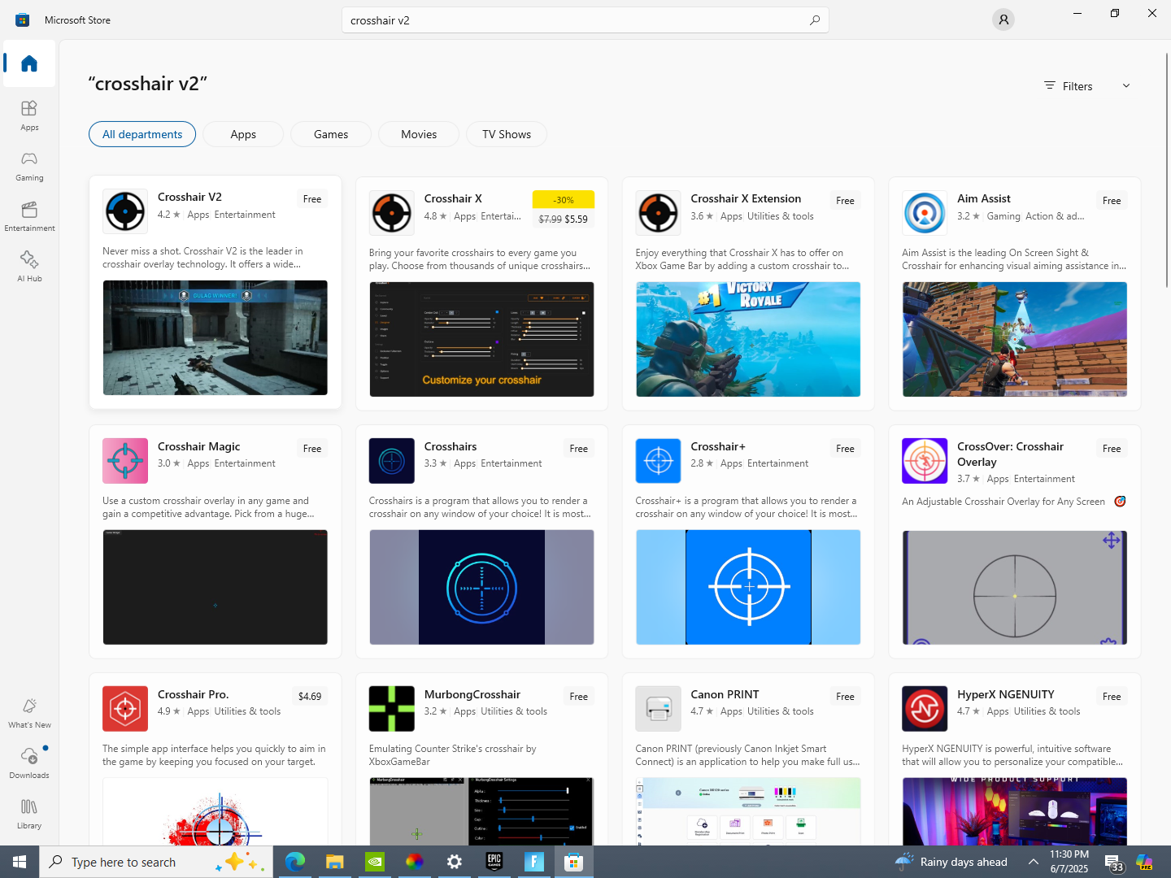Click the Aim Assist app icon

click(925, 213)
